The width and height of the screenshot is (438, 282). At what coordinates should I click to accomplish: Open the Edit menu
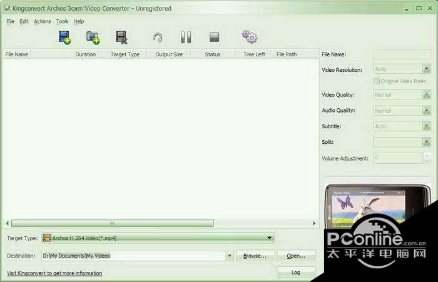[24, 21]
